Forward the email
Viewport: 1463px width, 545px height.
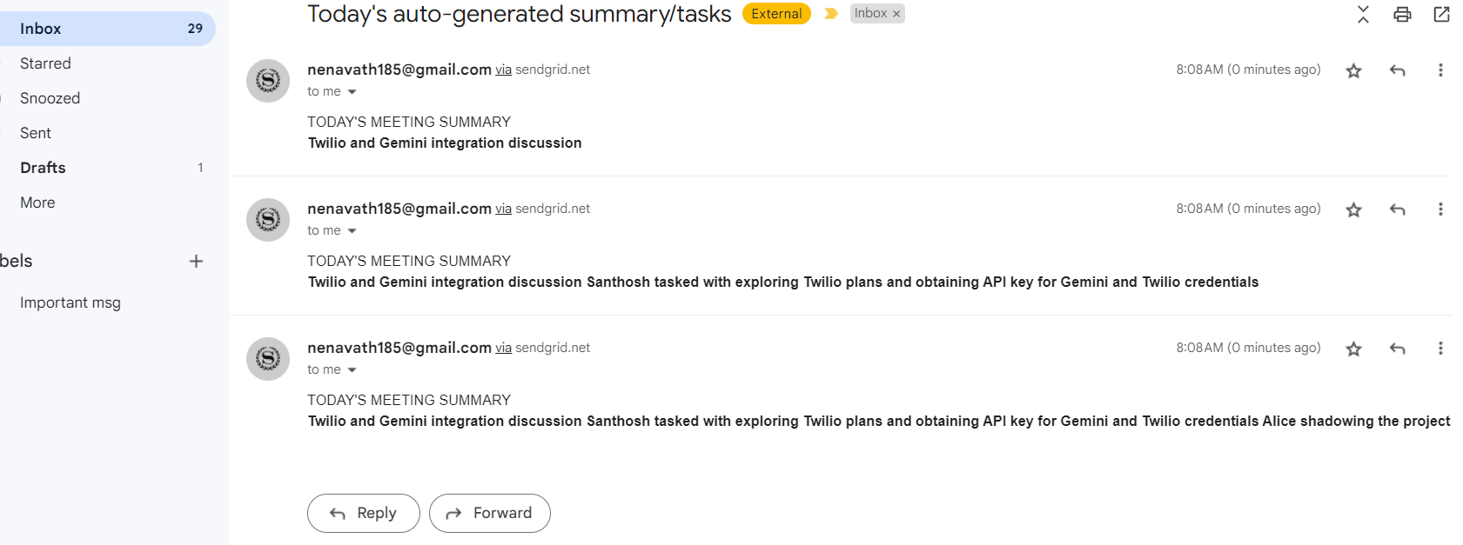click(x=489, y=513)
